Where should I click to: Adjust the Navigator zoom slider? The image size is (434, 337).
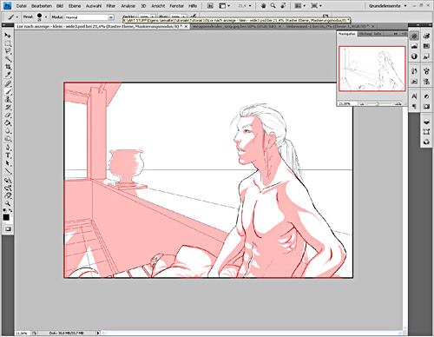pyautogui.click(x=378, y=103)
